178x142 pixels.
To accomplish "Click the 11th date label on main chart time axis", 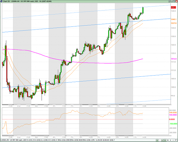I will pyautogui.click(x=135, y=106).
